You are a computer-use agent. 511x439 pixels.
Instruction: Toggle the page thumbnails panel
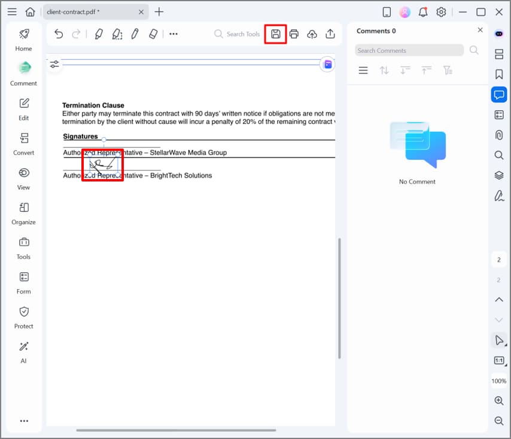[499, 54]
